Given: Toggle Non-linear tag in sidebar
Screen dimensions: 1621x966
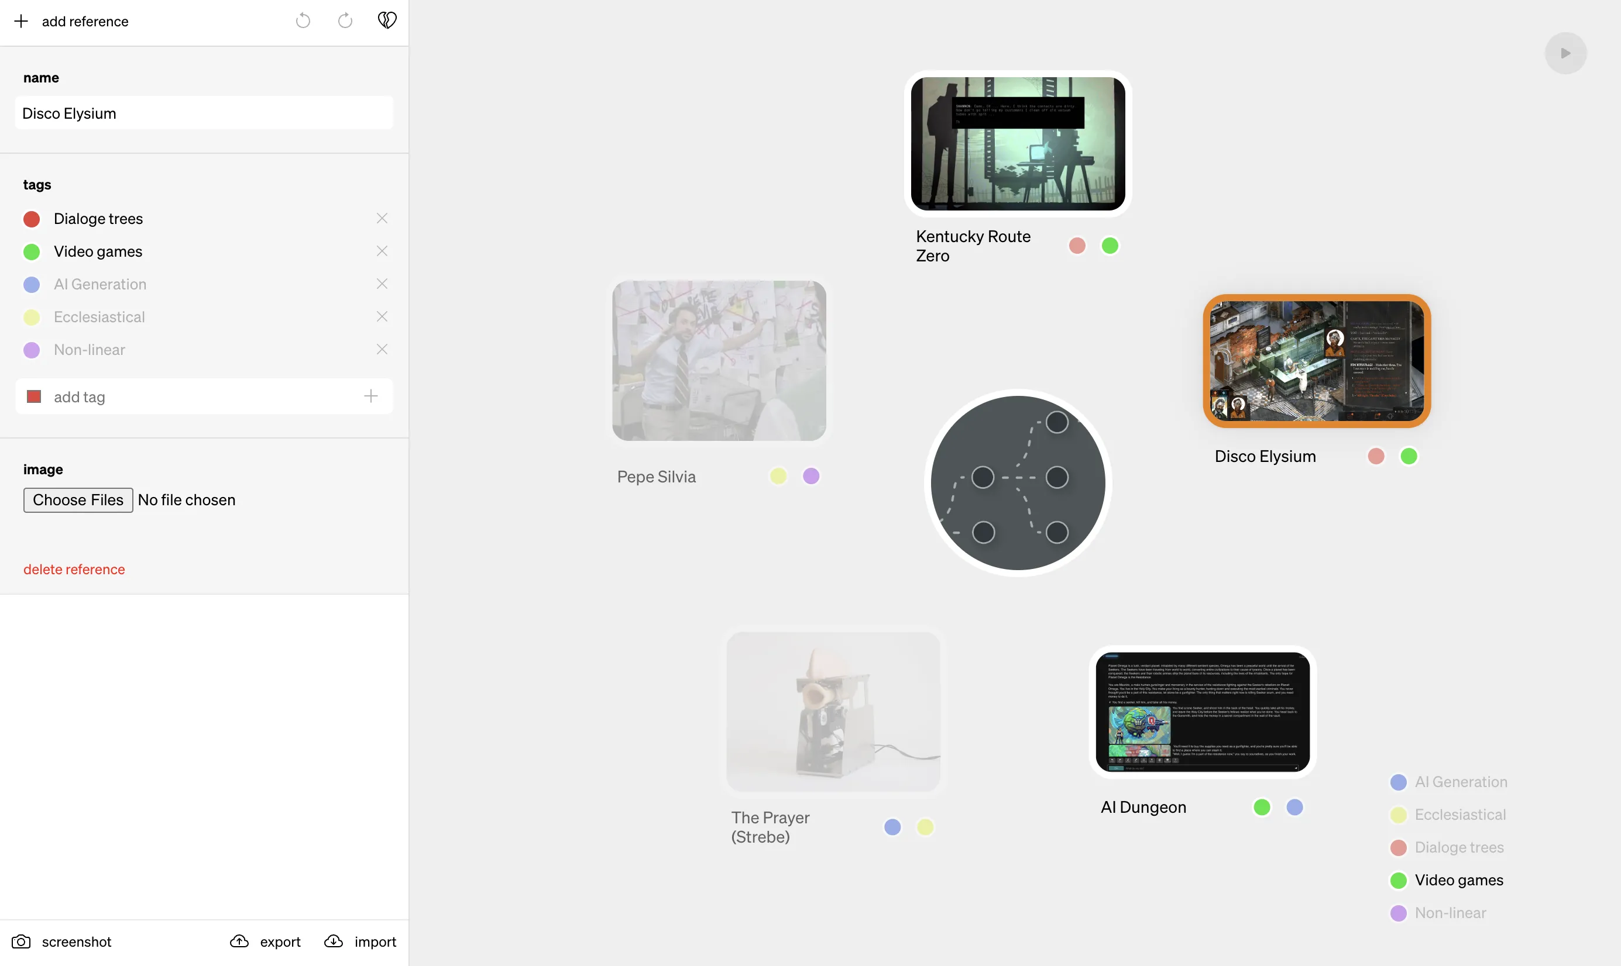Looking at the screenshot, I should (x=89, y=350).
